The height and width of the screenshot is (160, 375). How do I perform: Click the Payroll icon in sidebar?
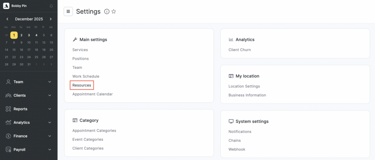pos(8,149)
